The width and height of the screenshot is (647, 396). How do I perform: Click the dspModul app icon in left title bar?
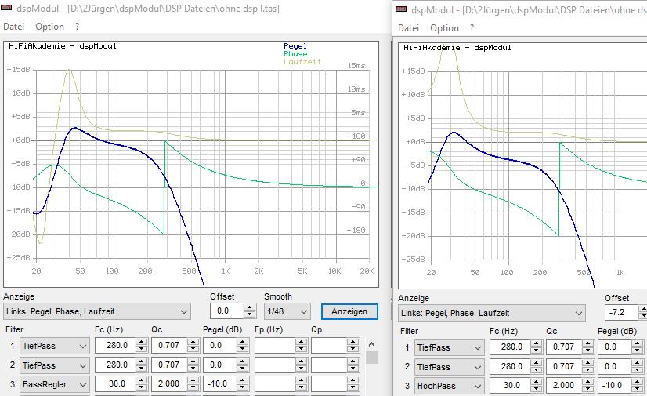coord(8,9)
